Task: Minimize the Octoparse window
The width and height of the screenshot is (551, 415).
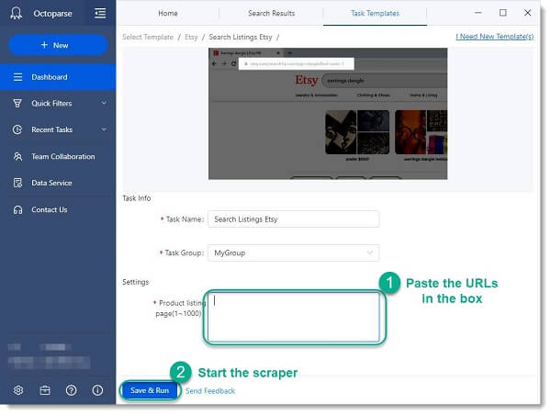Action: coord(478,13)
